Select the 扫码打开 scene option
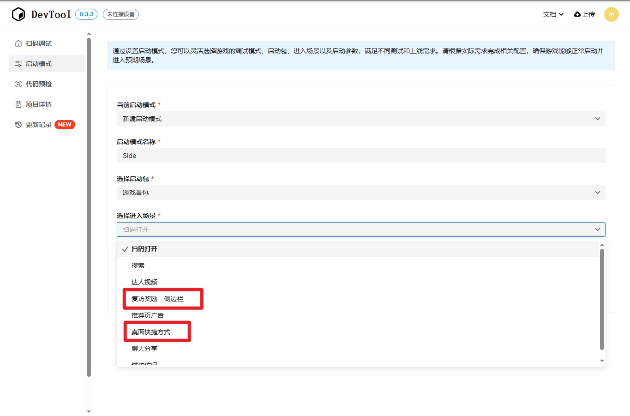This screenshot has width=630, height=416. point(358,249)
